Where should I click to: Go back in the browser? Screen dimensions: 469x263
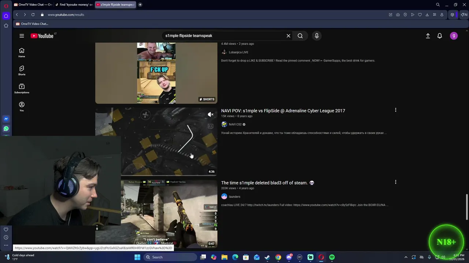(x=17, y=15)
